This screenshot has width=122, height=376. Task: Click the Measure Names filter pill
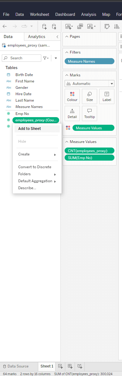pos(90,61)
